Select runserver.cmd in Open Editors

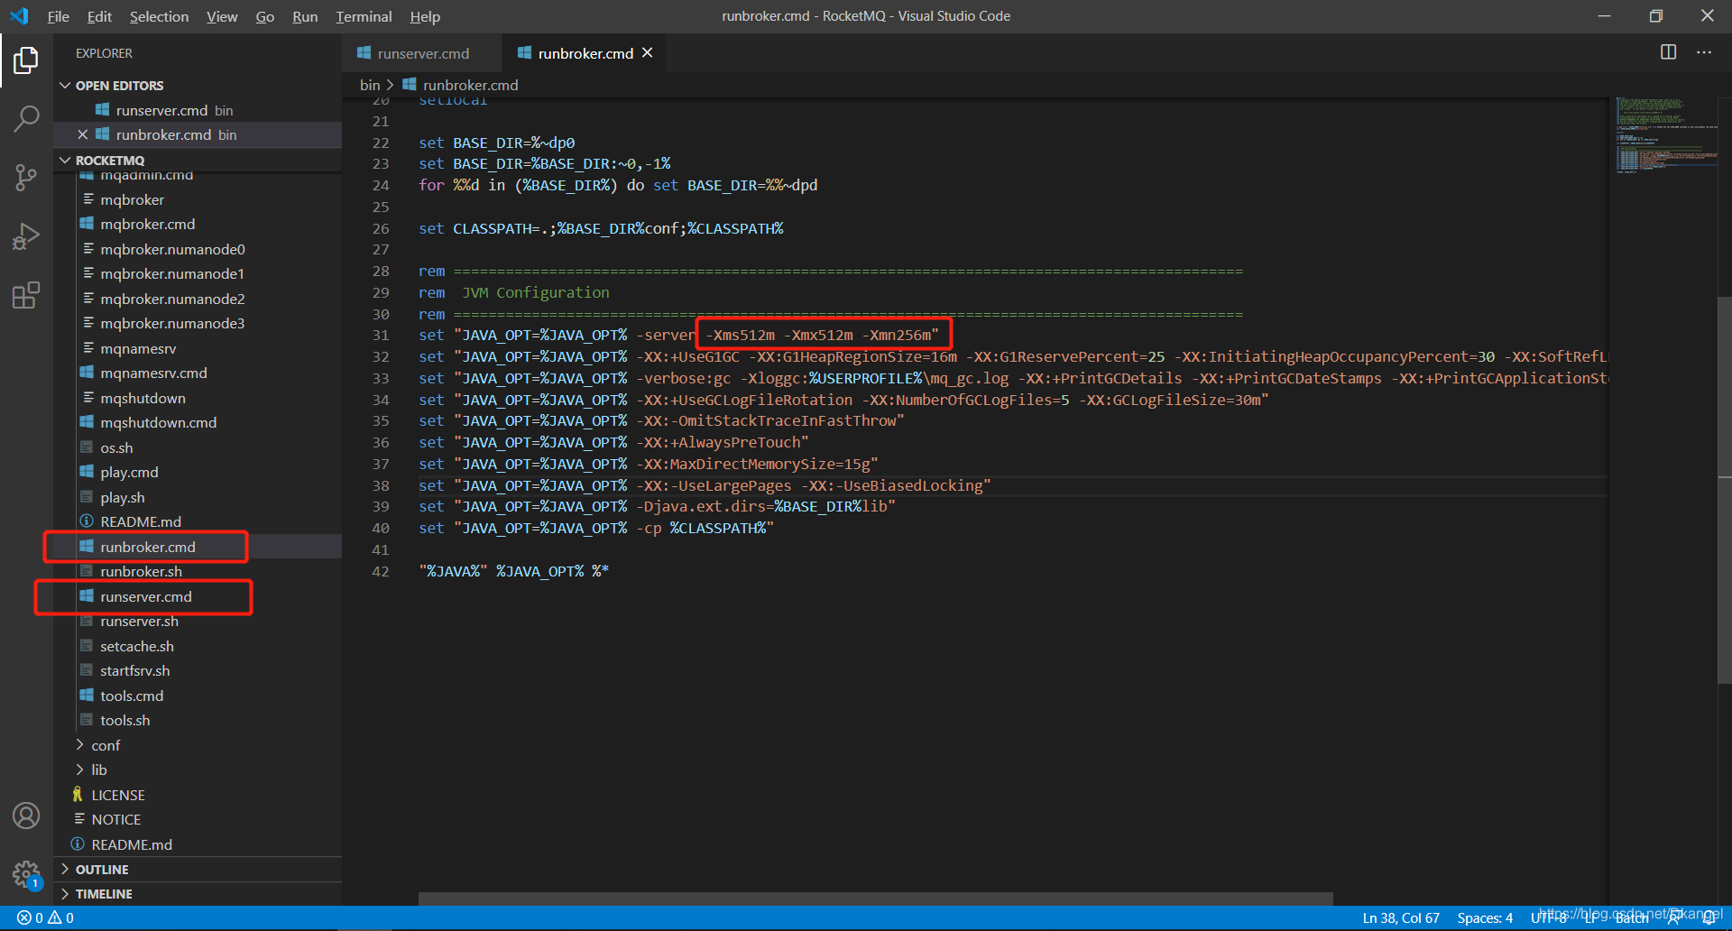tap(198, 110)
